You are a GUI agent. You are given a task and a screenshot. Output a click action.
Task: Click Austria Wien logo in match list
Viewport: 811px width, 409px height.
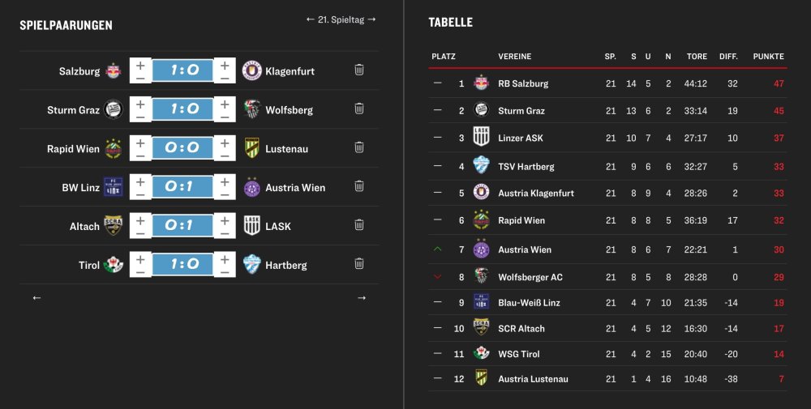251,187
